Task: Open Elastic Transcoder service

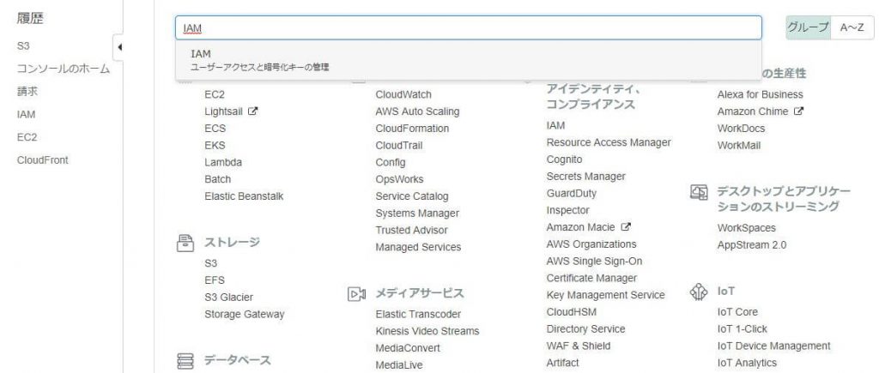Action: (x=418, y=314)
